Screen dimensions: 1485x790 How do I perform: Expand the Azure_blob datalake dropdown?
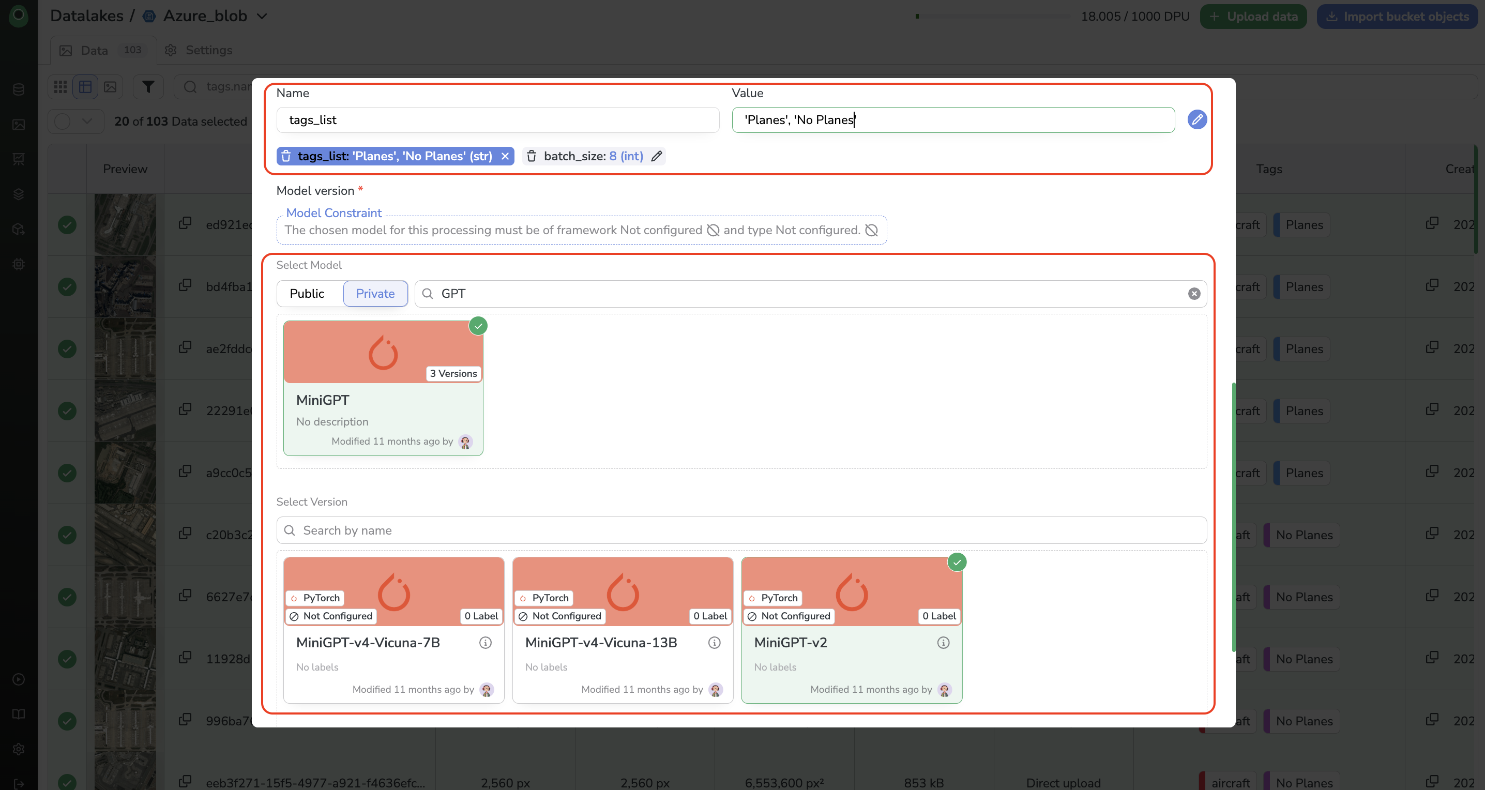(x=262, y=16)
